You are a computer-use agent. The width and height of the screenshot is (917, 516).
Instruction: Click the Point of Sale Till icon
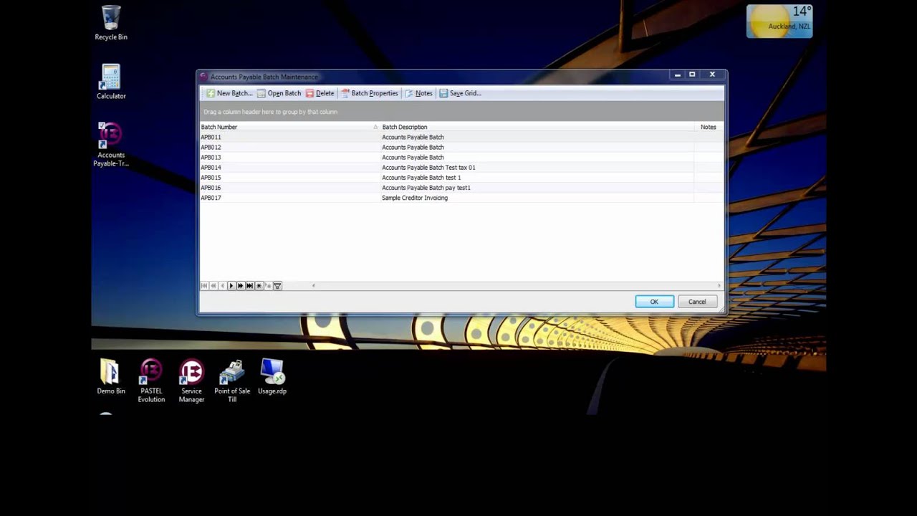[232, 381]
